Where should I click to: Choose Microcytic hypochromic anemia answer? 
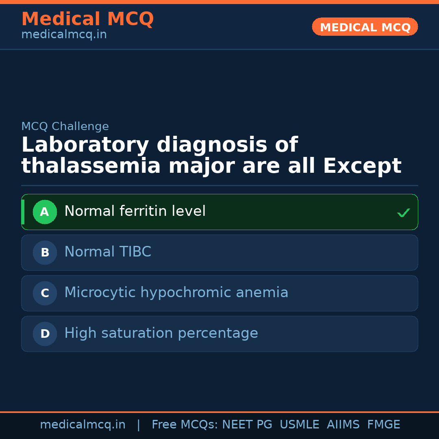pyautogui.click(x=176, y=293)
